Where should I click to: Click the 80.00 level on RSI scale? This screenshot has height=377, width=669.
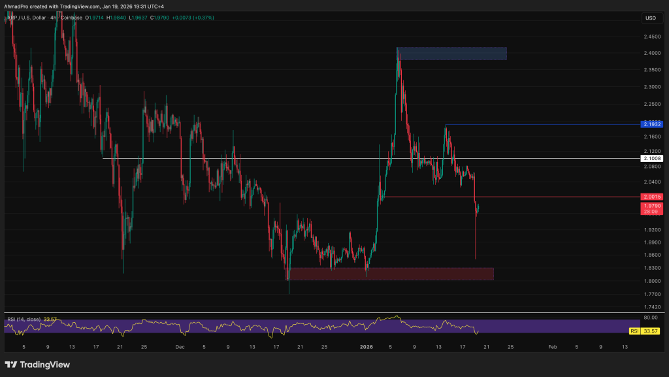click(x=650, y=318)
